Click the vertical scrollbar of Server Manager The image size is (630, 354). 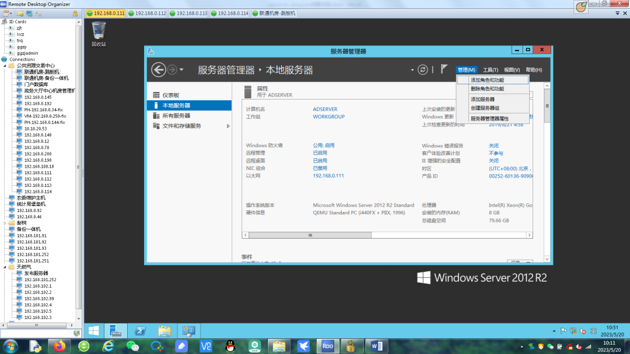(x=547, y=106)
